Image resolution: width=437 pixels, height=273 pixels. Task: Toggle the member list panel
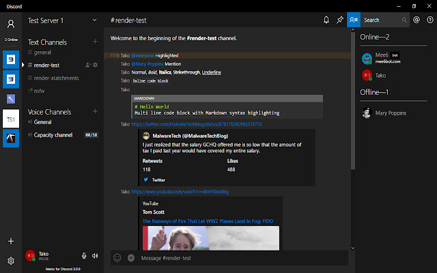[x=354, y=20]
